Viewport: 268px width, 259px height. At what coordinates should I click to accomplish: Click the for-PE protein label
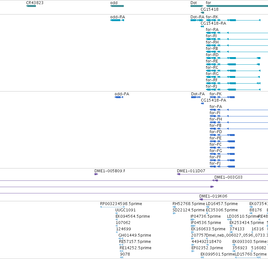tap(215, 138)
